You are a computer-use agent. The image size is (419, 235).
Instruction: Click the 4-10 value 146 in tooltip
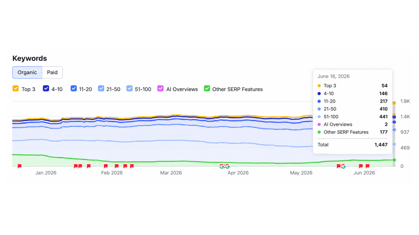click(383, 93)
